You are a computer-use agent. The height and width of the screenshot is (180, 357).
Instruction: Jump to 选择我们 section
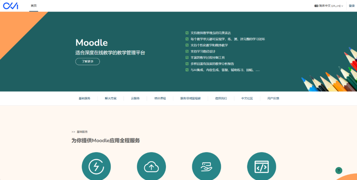221,98
